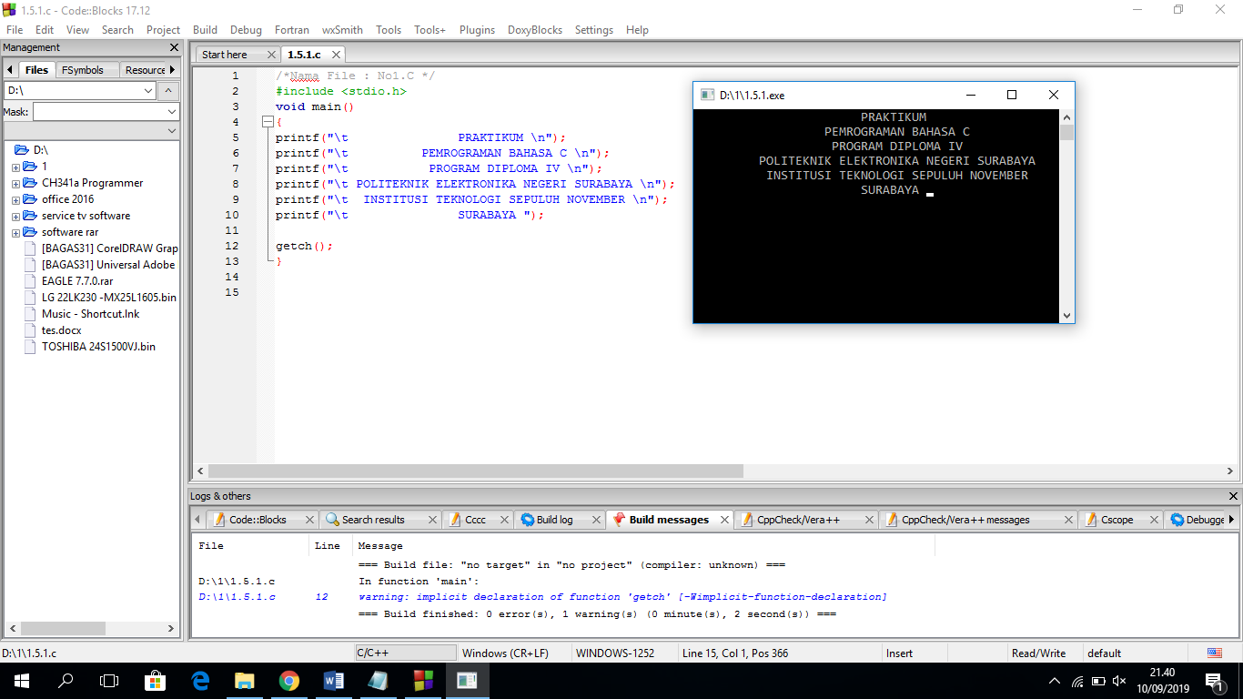Open the Mask dropdown
Viewport: 1243px width, 699px height.
click(x=172, y=112)
